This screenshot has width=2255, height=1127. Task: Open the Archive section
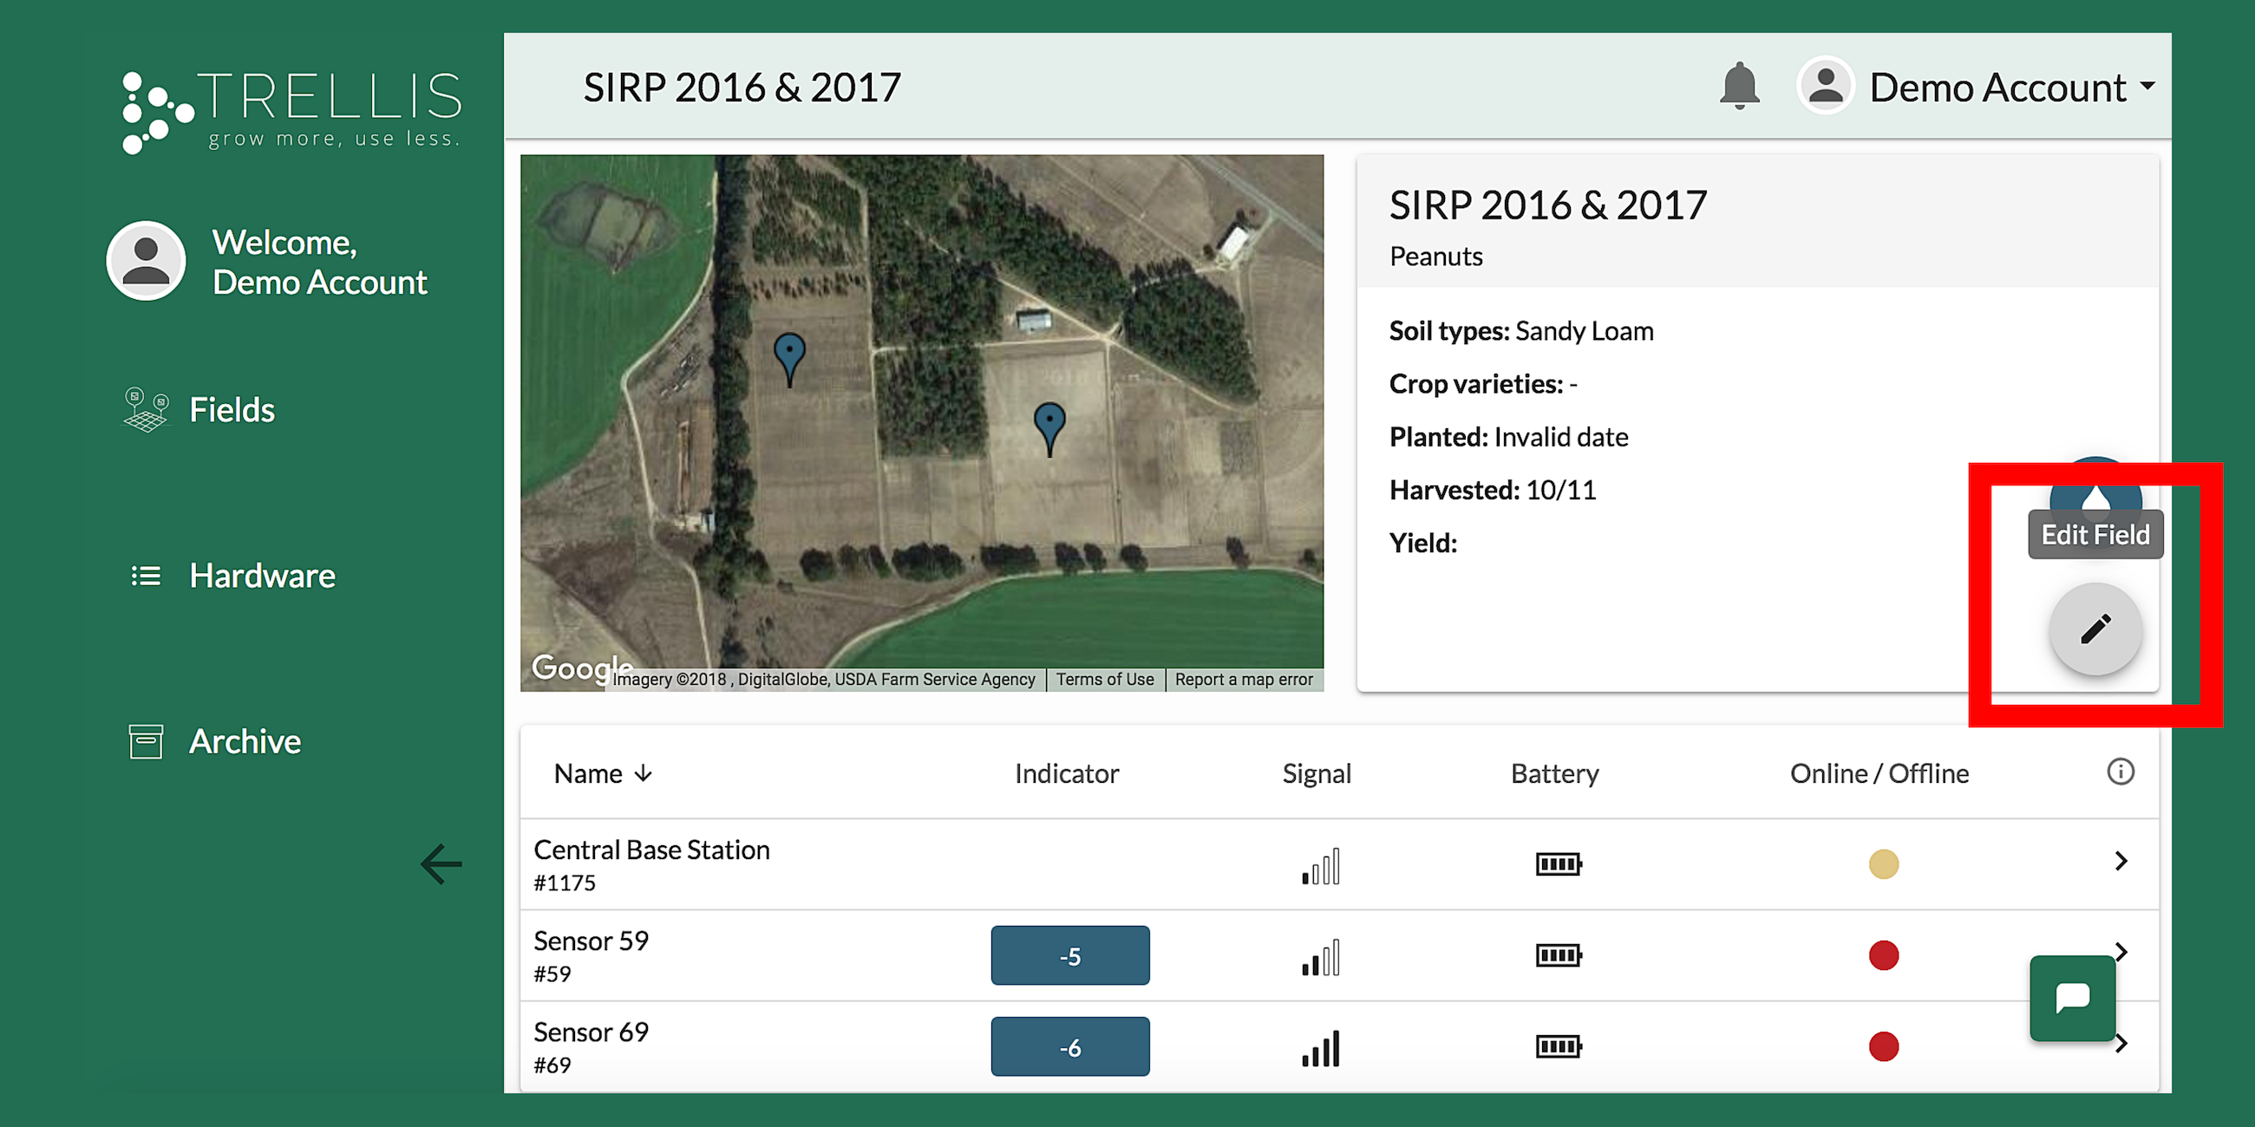click(245, 741)
